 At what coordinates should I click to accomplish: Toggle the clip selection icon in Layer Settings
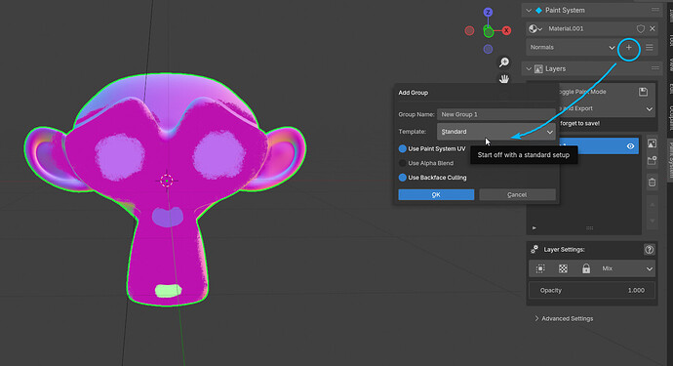(540, 268)
